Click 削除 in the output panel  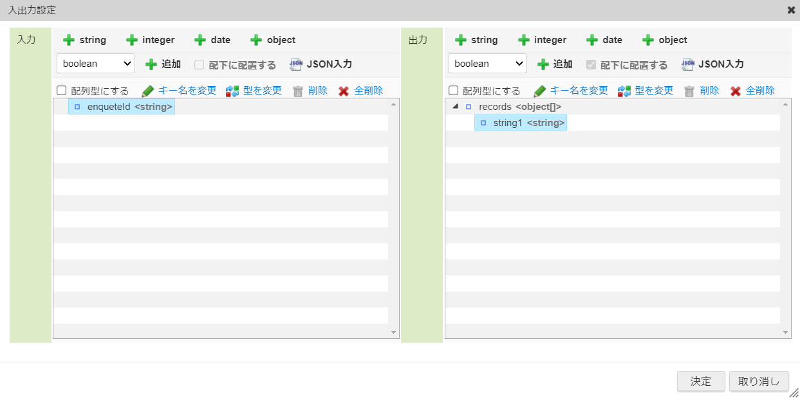702,91
